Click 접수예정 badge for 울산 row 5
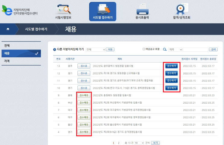This screenshot has width=224, height=145. tap(84, 125)
